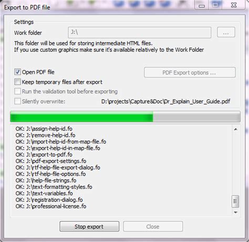Click the maximize window button
This screenshot has height=242, width=249.
pyautogui.click(x=215, y=5)
